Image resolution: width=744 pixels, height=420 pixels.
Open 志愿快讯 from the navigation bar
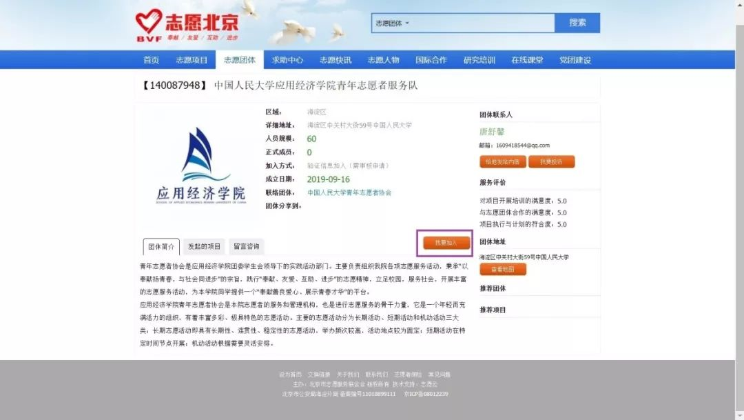click(x=335, y=60)
